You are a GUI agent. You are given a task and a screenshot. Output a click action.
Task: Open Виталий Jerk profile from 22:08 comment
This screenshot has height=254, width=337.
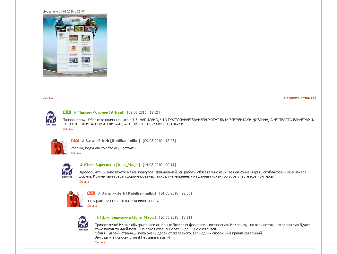click(129, 193)
